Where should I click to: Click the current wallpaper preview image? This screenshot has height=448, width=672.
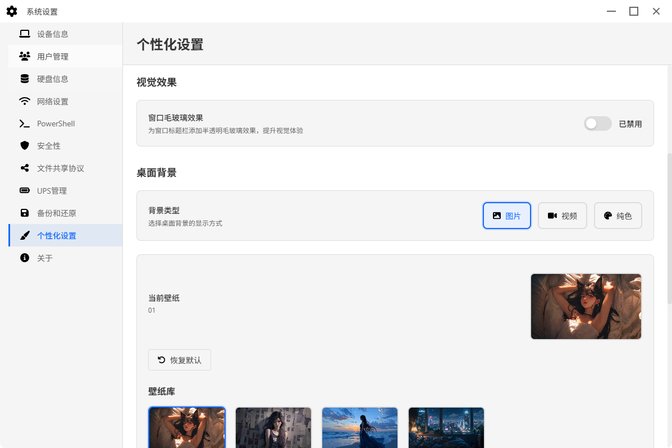click(x=586, y=307)
